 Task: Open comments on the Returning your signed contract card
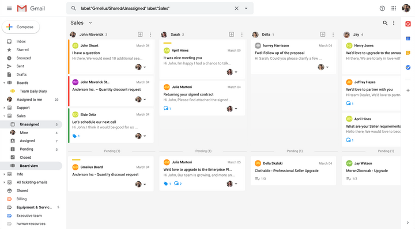pyautogui.click(x=167, y=108)
